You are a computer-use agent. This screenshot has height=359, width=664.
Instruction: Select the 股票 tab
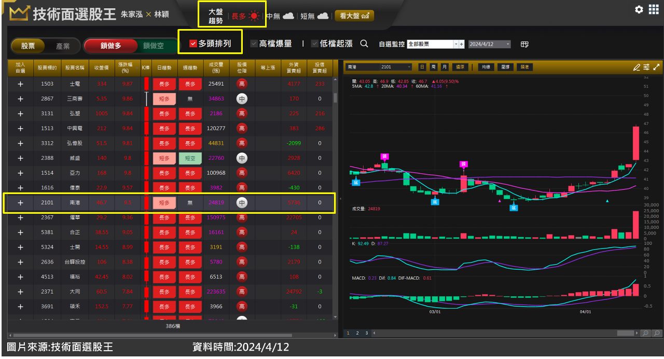[28, 46]
